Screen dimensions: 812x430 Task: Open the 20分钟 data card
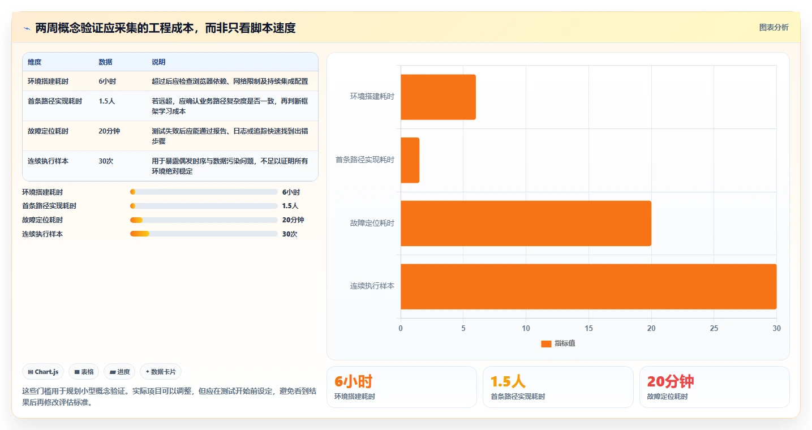(714, 387)
